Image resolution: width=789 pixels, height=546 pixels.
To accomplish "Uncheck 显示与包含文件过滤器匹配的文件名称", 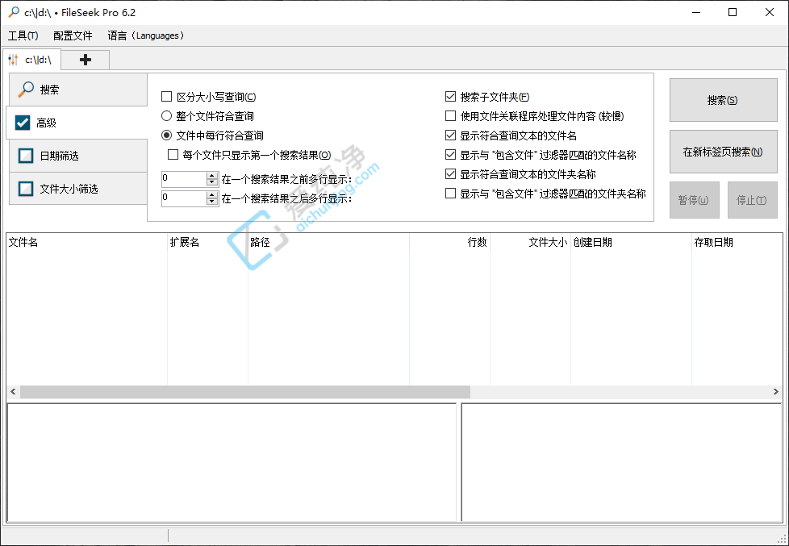I will [451, 155].
